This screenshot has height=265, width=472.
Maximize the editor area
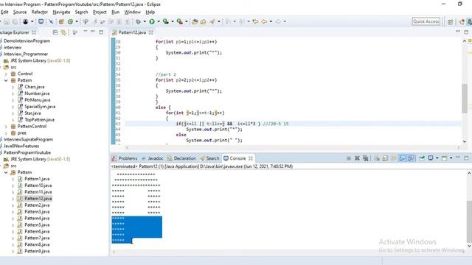pos(466,32)
